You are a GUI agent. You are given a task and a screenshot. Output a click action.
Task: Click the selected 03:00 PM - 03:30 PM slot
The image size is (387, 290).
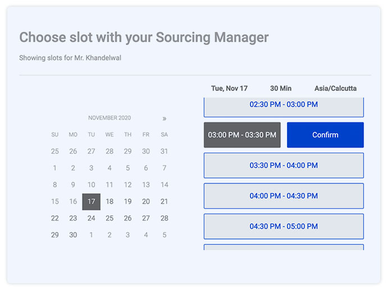242,135
